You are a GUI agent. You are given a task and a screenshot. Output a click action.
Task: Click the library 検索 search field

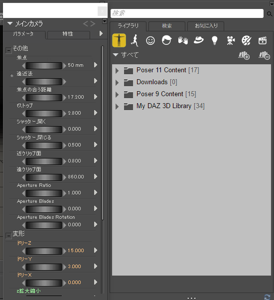[x=187, y=13]
